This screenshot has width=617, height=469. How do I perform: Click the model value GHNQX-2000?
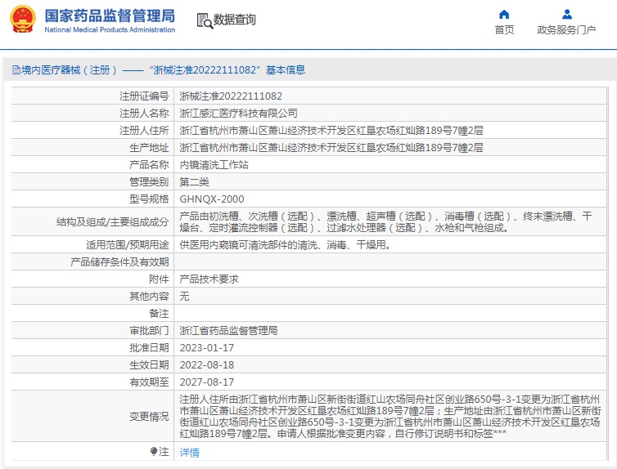click(x=212, y=199)
